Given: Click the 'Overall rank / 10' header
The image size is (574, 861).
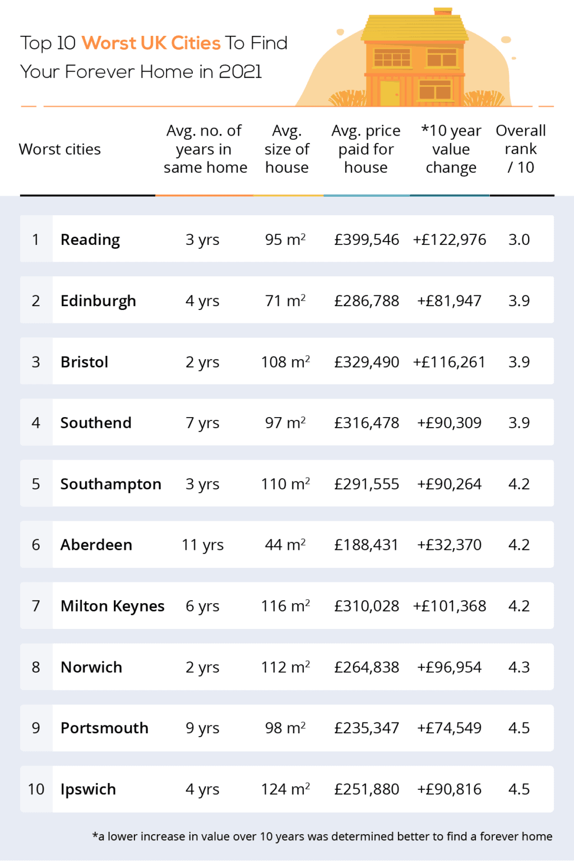Looking at the screenshot, I should (521, 149).
